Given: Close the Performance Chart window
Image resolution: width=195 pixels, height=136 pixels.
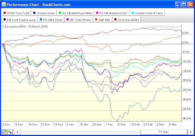Looking at the screenshot, I should [190, 5].
